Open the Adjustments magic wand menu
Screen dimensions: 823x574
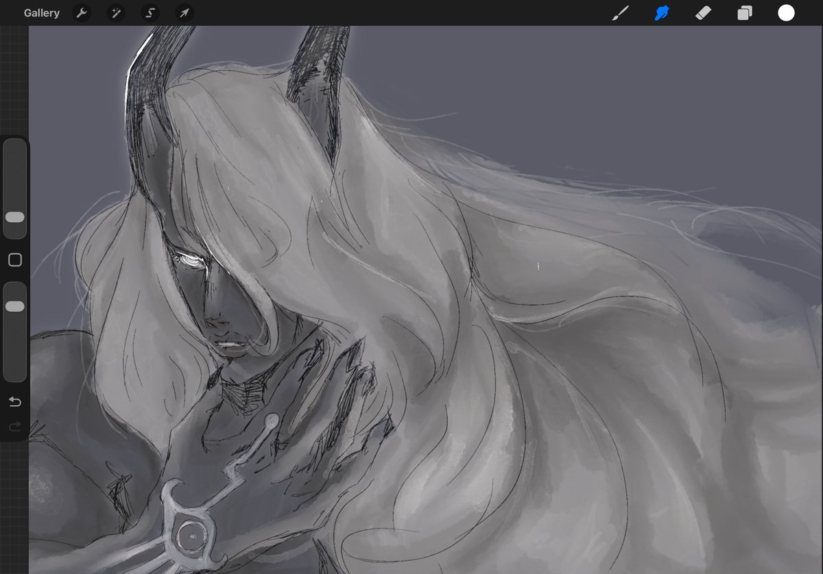point(116,13)
